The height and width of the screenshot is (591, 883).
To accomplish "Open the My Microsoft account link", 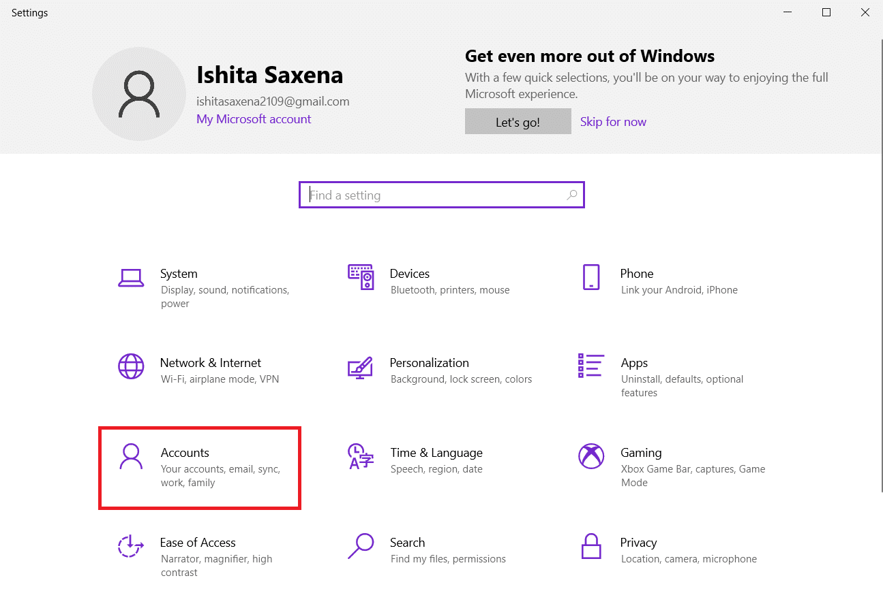I will click(x=254, y=119).
